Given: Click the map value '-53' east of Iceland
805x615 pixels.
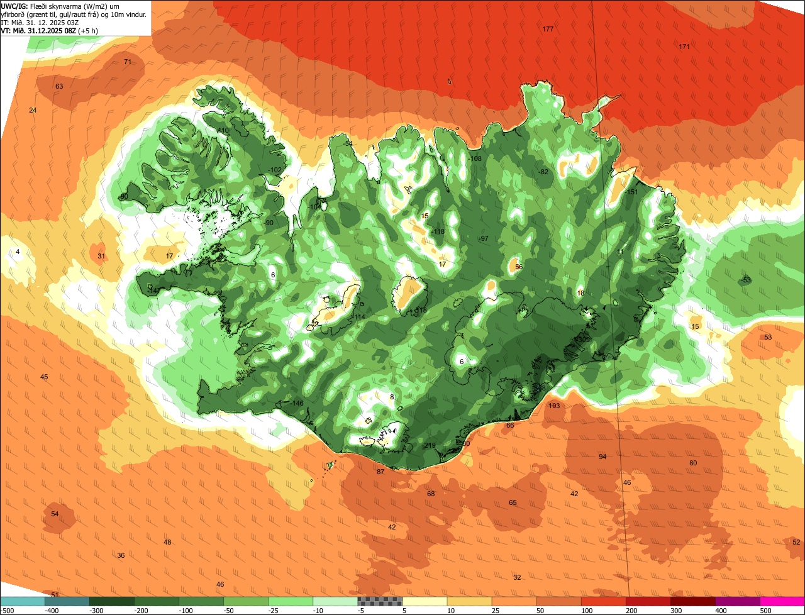Looking at the screenshot, I should coord(746,280).
